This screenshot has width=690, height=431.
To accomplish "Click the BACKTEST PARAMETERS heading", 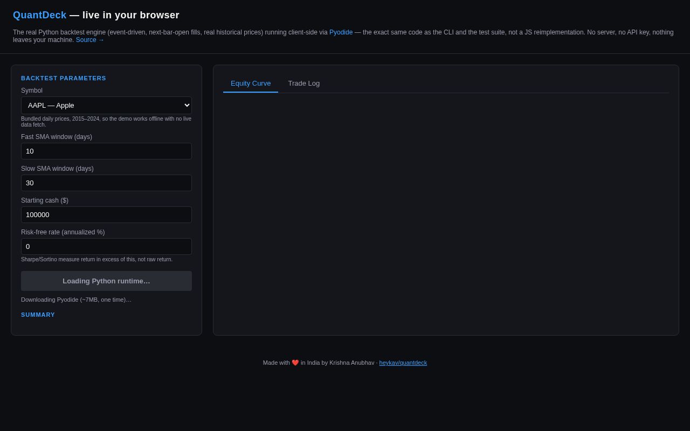I will pyautogui.click(x=64, y=78).
